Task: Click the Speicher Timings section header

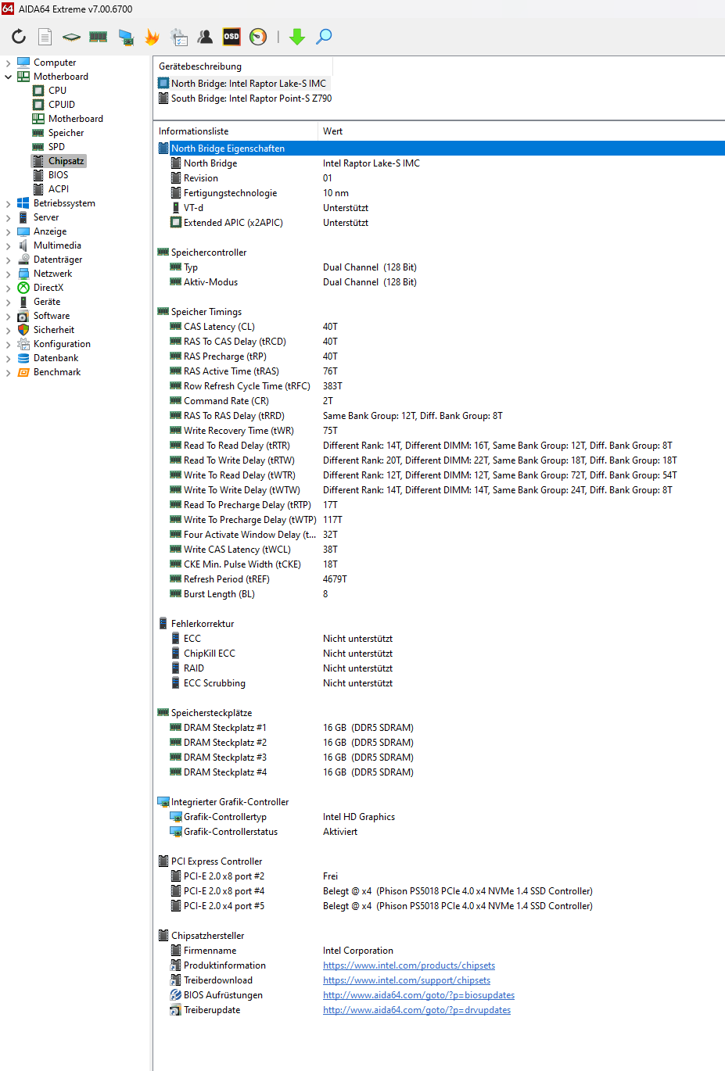Action: tap(206, 312)
